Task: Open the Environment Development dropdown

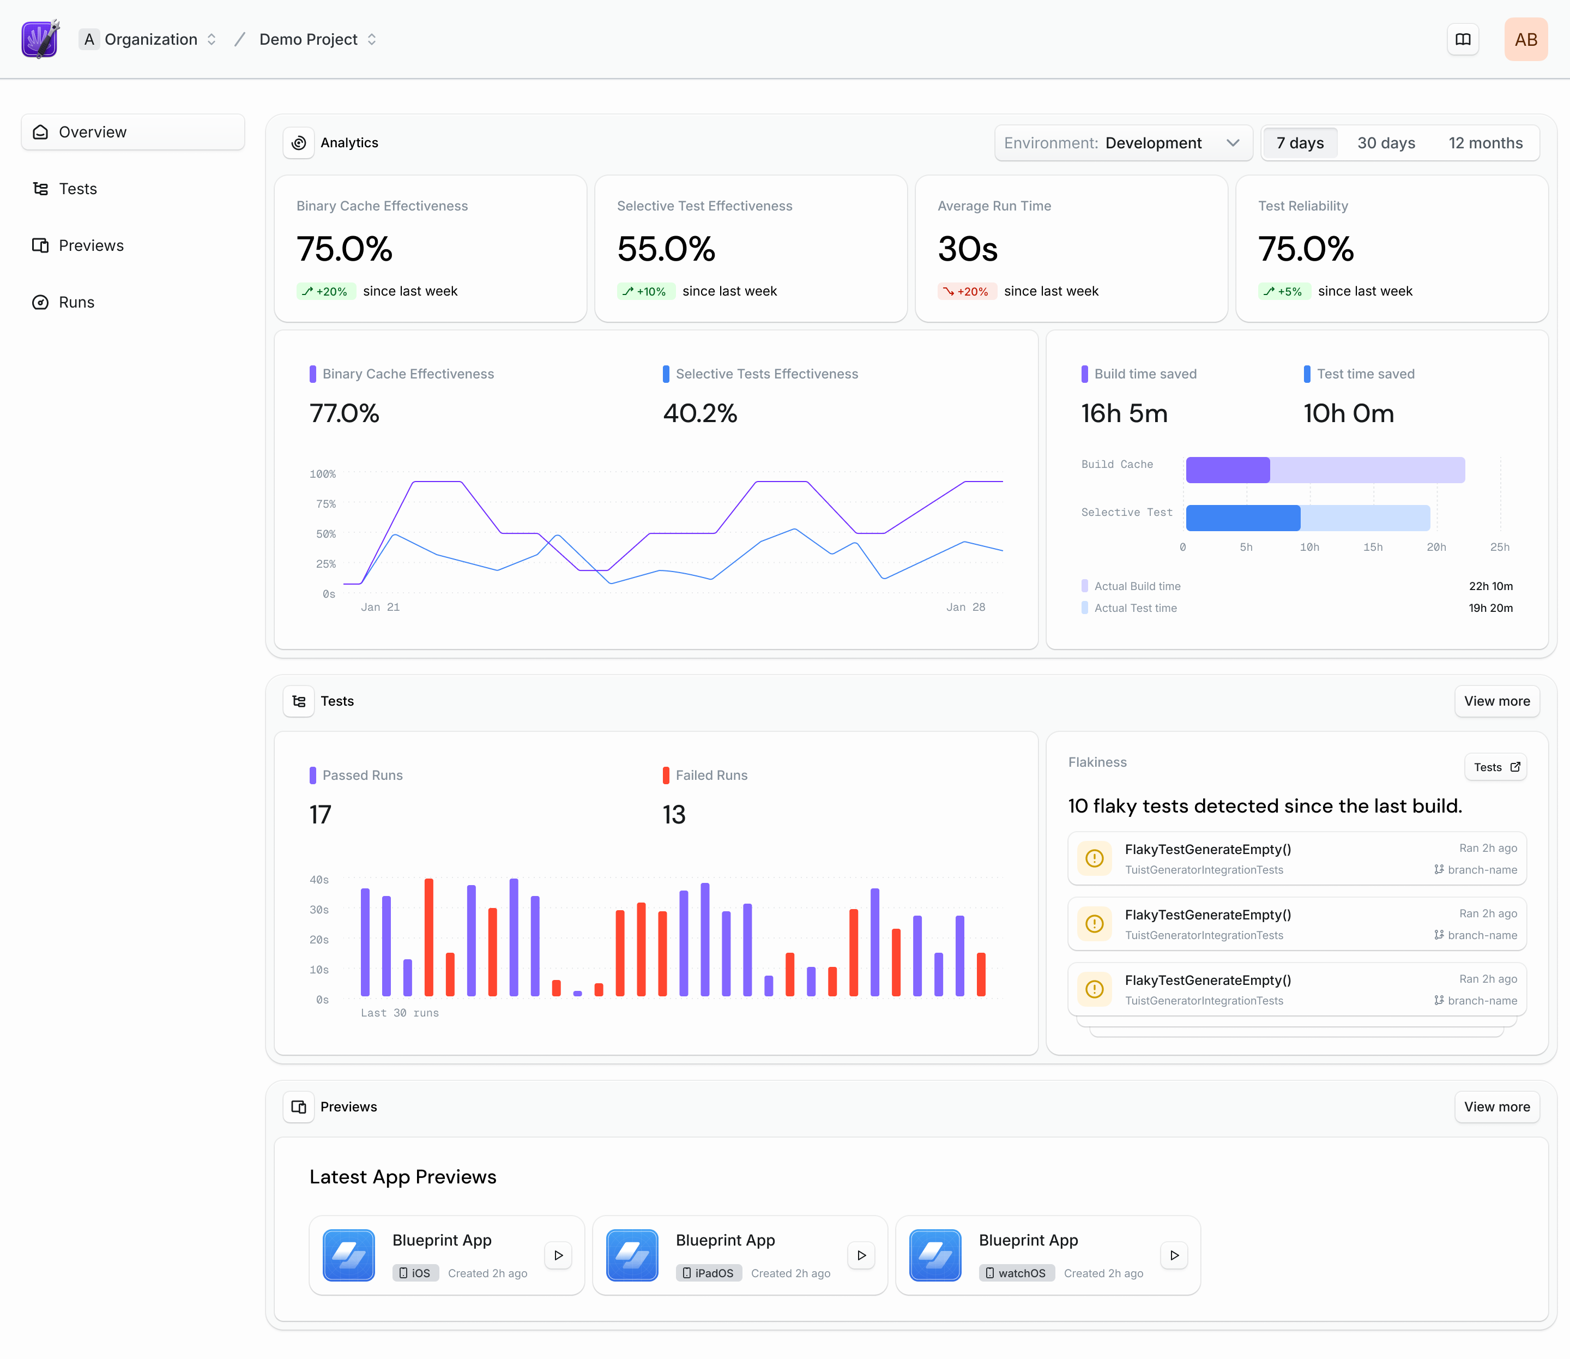Action: pos(1124,142)
